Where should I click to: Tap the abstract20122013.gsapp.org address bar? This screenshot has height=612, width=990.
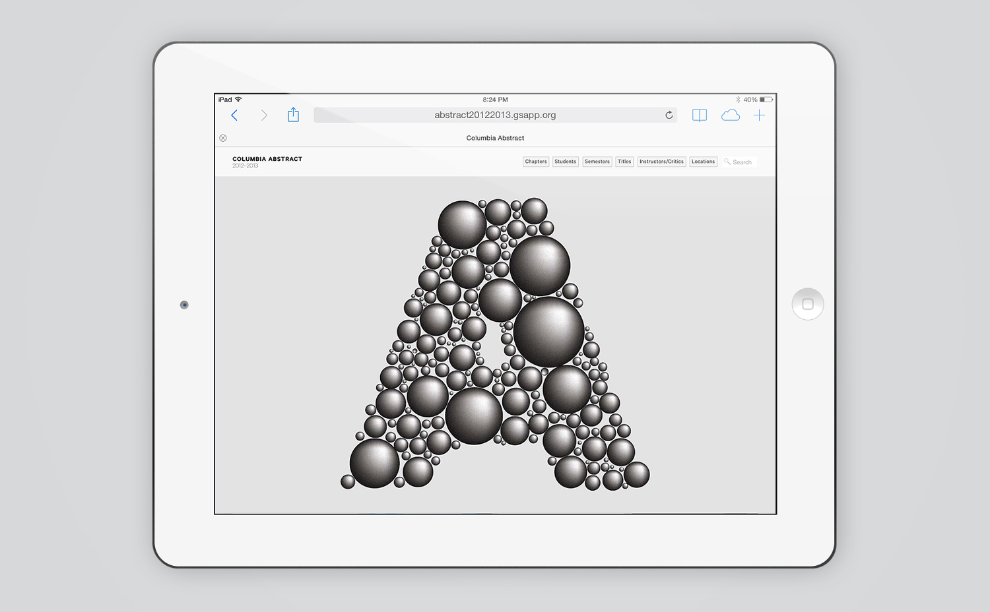point(495,115)
